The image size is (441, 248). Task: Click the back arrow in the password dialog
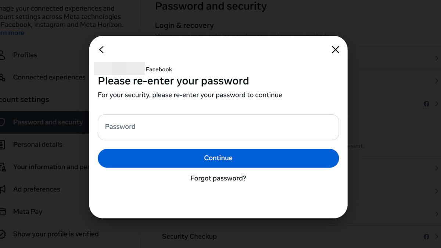coord(101,50)
